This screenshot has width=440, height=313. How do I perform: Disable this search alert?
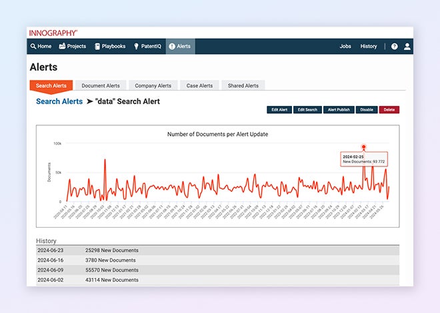[366, 110]
